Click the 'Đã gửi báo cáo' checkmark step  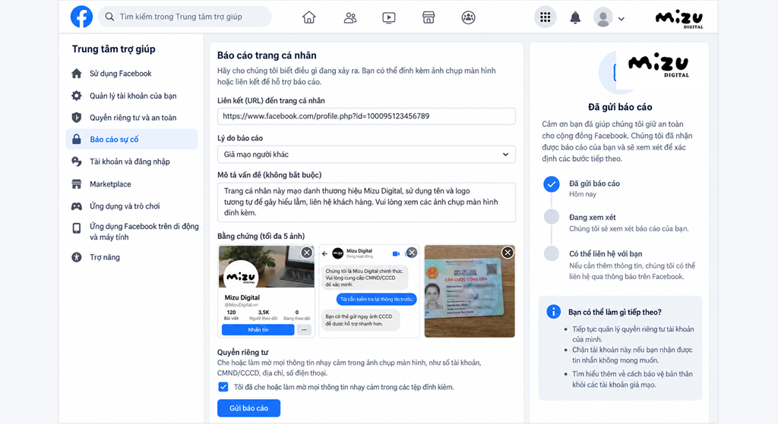click(552, 184)
